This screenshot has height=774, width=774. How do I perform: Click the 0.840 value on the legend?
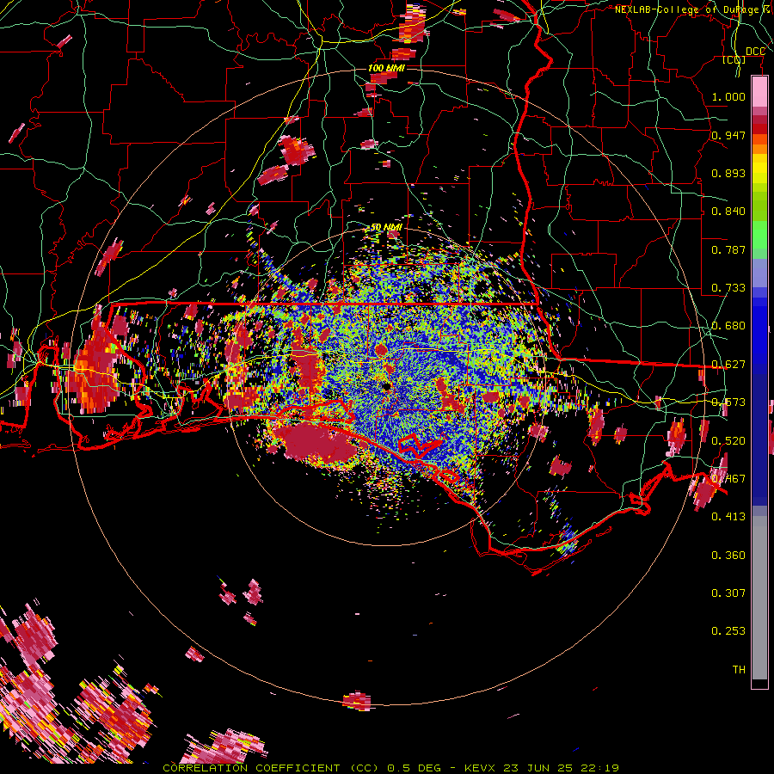[728, 212]
